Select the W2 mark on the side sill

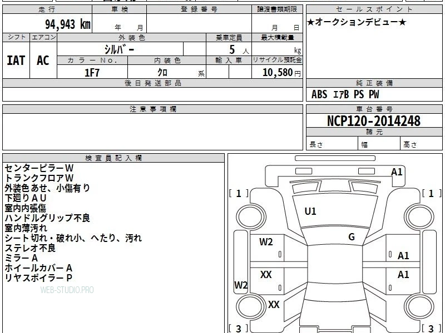pyautogui.click(x=241, y=285)
